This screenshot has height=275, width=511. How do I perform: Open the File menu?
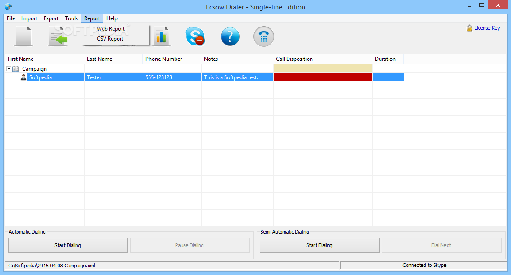pyautogui.click(x=11, y=18)
